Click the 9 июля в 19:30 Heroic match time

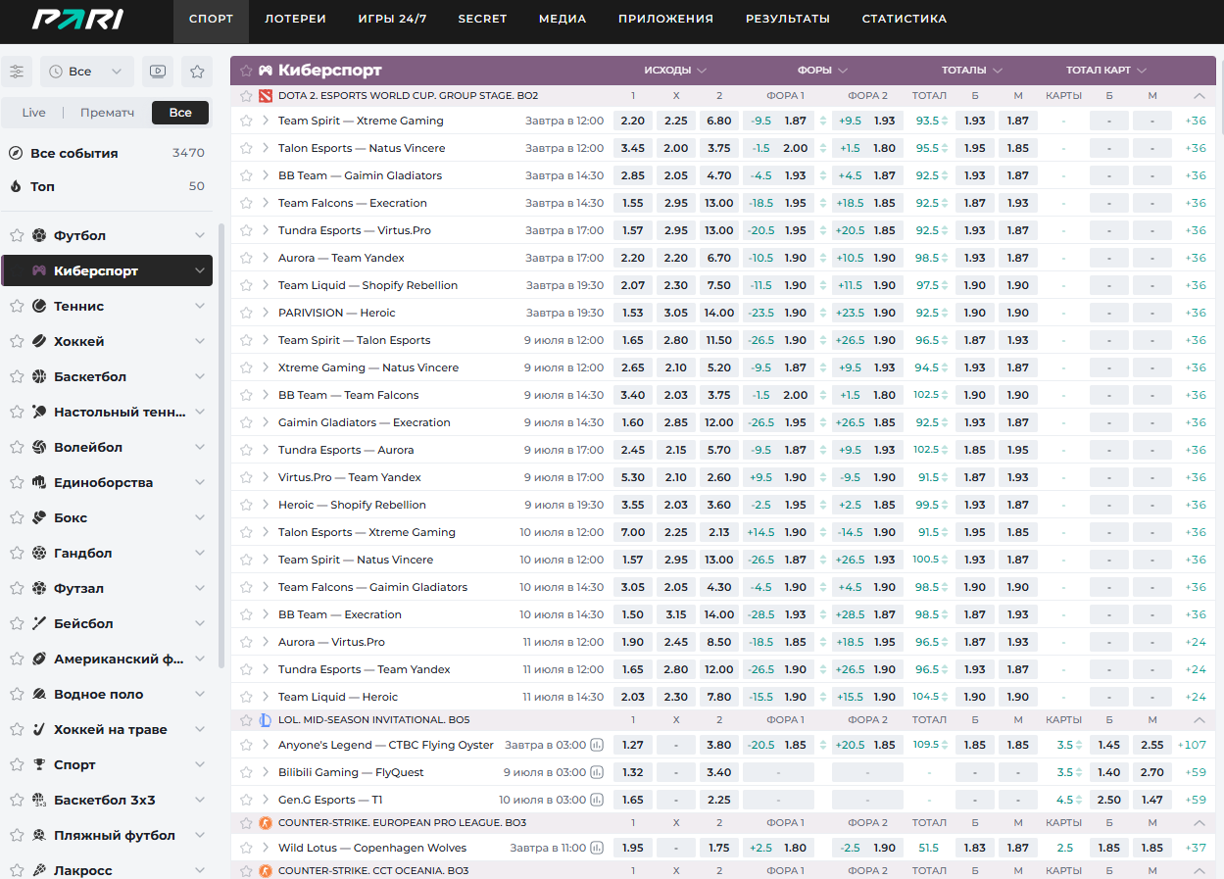(x=564, y=505)
